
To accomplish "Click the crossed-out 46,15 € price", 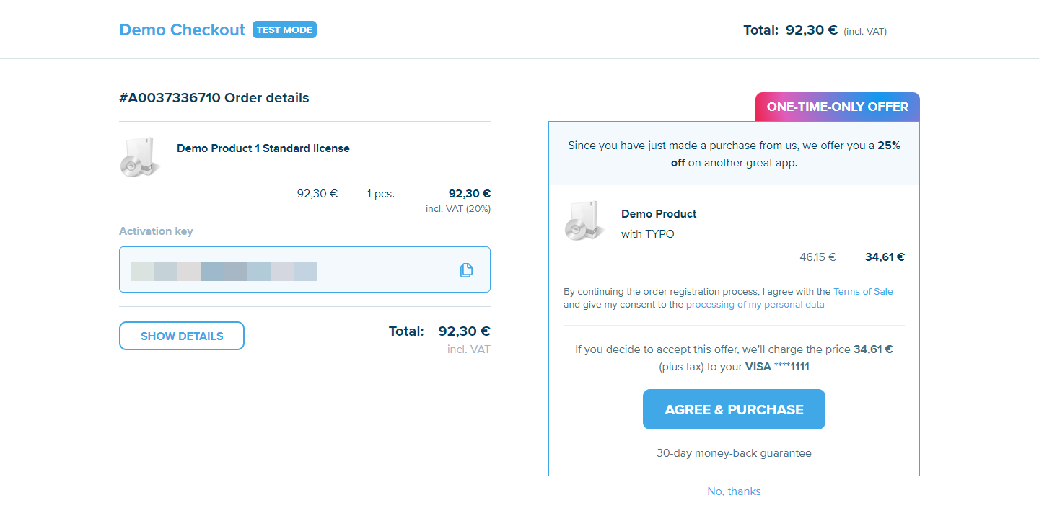I will click(817, 256).
